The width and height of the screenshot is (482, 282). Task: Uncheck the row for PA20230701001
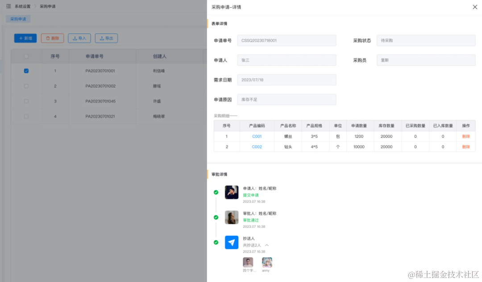26,70
